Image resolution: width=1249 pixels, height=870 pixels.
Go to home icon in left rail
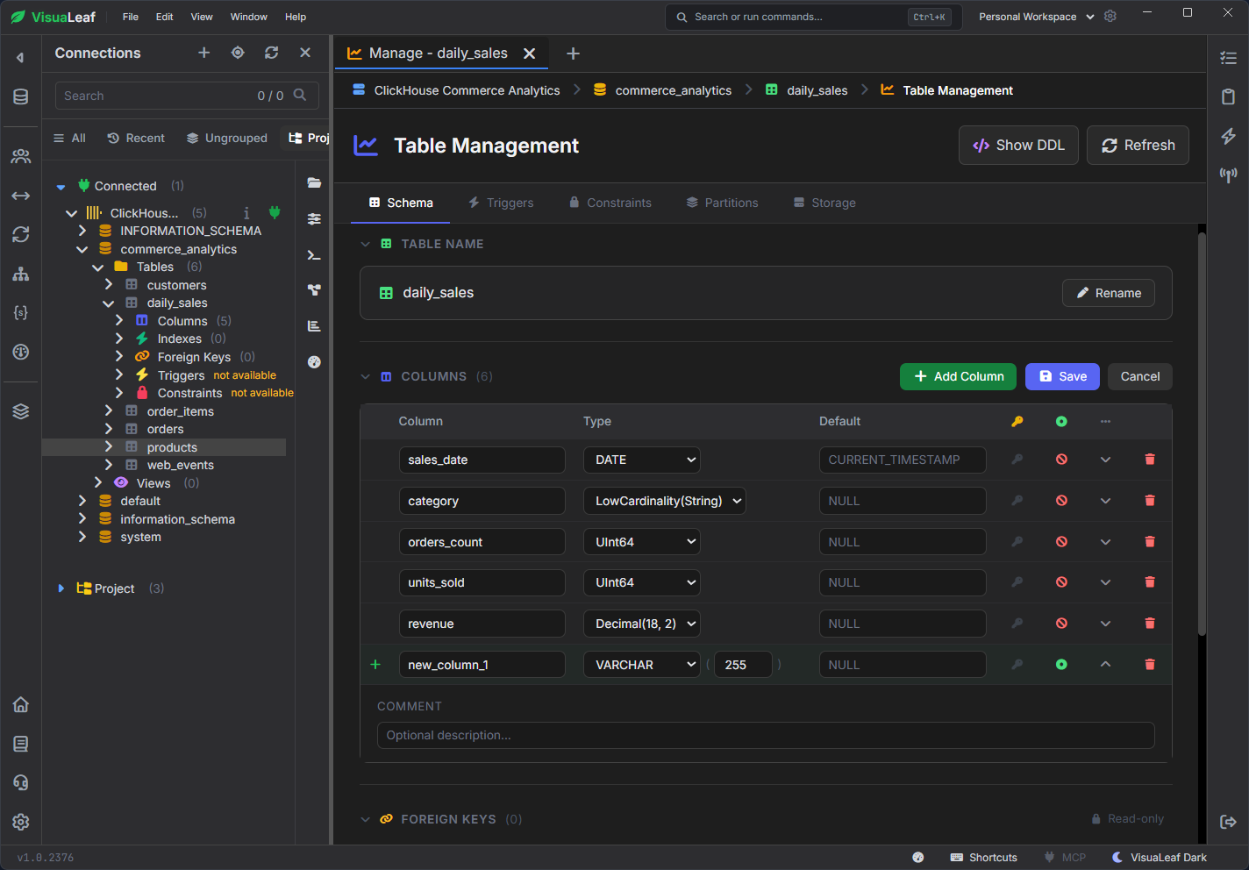(21, 704)
